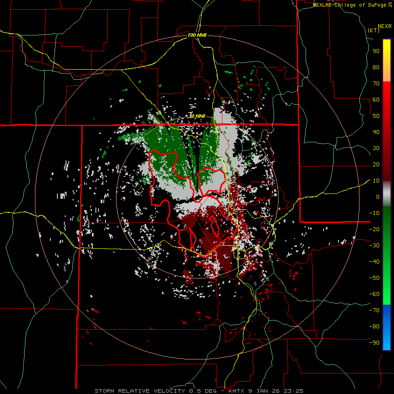Click the 23:25 timestamp in footer

click(x=293, y=391)
